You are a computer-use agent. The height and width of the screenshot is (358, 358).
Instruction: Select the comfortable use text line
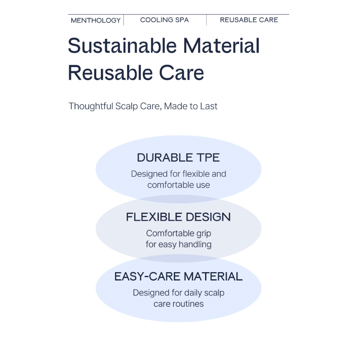point(178,185)
